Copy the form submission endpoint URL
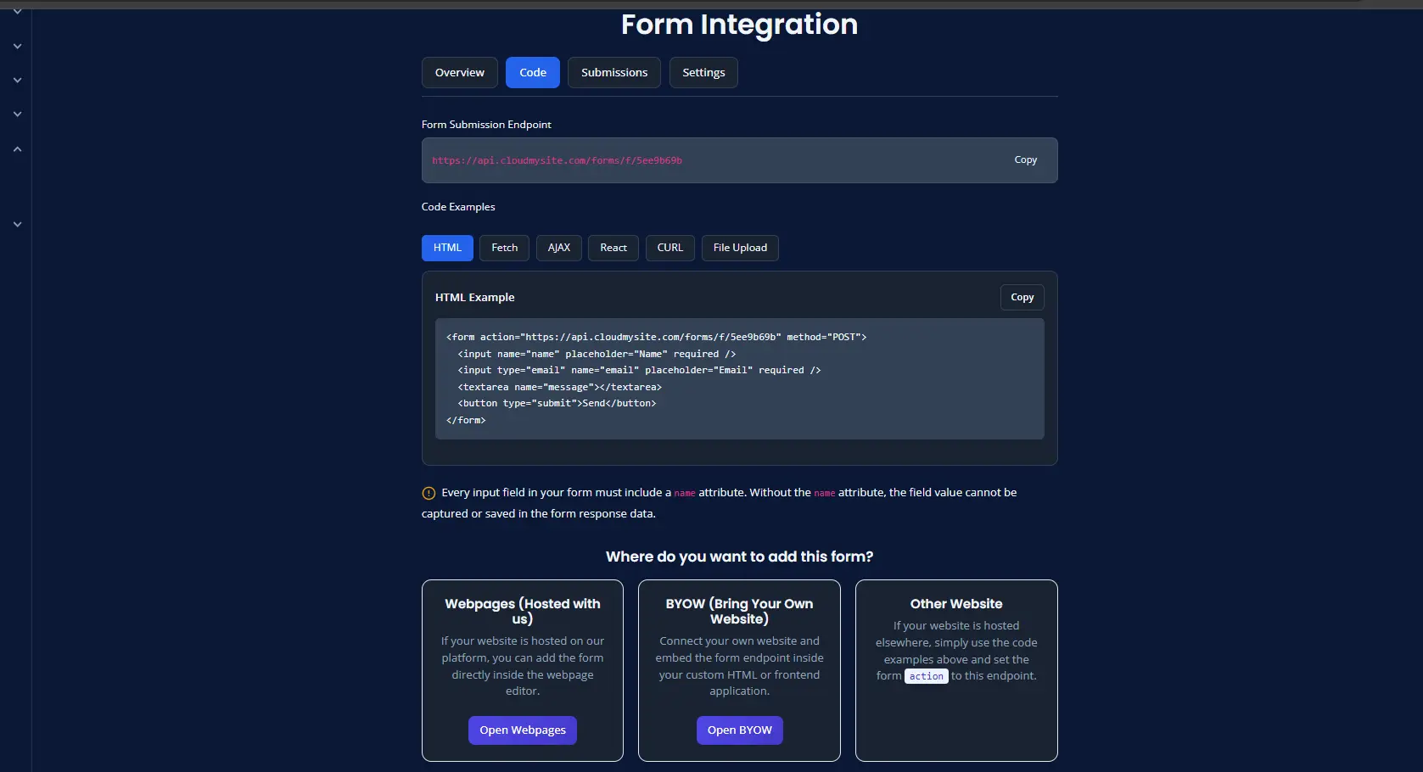The height and width of the screenshot is (772, 1423). (1025, 159)
